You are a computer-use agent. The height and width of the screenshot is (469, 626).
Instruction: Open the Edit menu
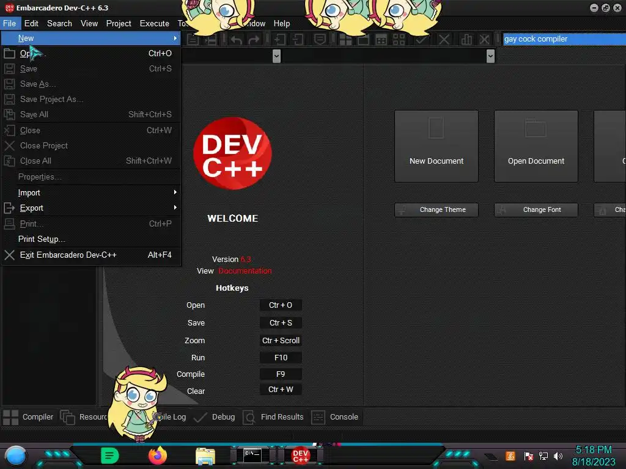31,24
